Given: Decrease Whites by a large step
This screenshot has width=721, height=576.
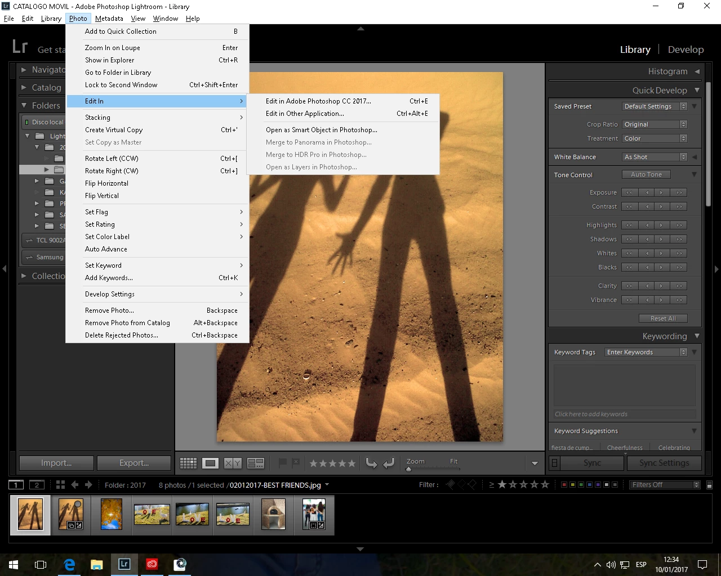Looking at the screenshot, I should [629, 253].
